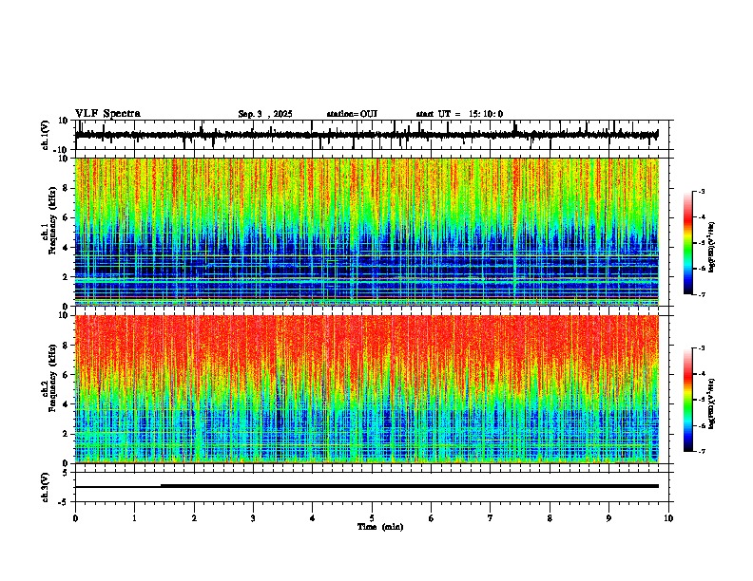The width and height of the screenshot is (753, 581).
Task: Click the 'Time (min)' axis label
Action: [x=380, y=527]
